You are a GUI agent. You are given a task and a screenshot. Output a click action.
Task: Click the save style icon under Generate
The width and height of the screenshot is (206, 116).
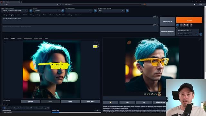pos(191,25)
